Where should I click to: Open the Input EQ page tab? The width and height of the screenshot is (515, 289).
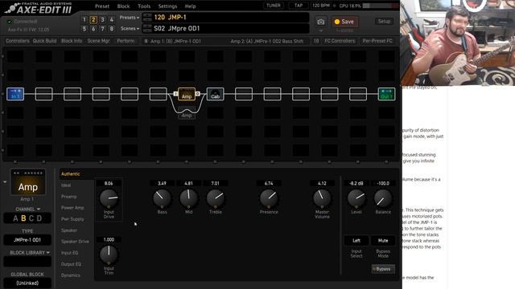click(70, 253)
